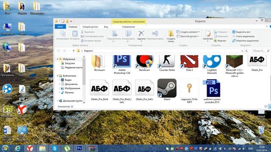The image size is (271, 152).
Task: Select Загрузки in the navigation pane
Action: 68,63
